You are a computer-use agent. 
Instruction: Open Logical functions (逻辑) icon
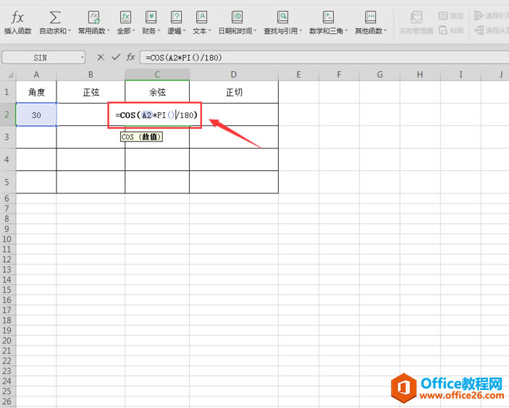[x=176, y=17]
